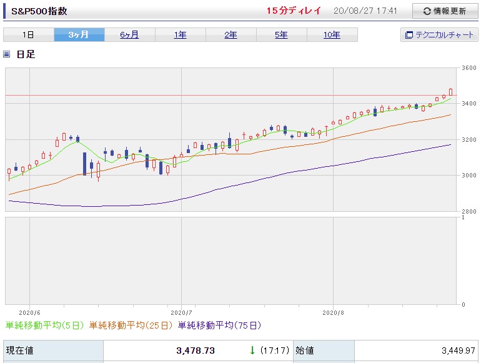Click the 2800 y-axis label
481x363 pixels.
click(469, 211)
